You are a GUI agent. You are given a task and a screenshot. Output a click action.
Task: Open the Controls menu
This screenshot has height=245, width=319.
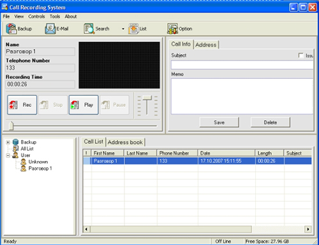tap(36, 17)
